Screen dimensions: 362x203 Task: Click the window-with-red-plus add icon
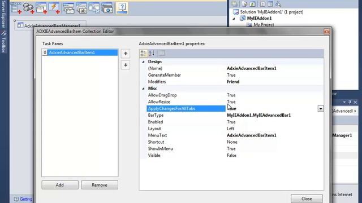[x=41, y=8]
